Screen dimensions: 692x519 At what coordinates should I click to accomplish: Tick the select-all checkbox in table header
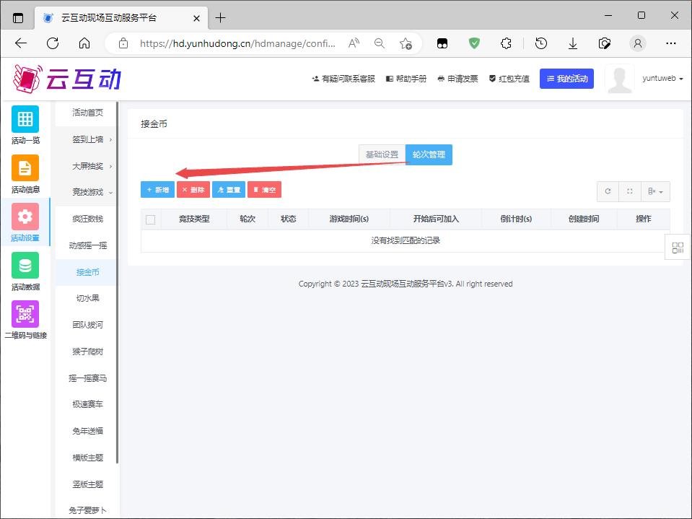click(151, 219)
